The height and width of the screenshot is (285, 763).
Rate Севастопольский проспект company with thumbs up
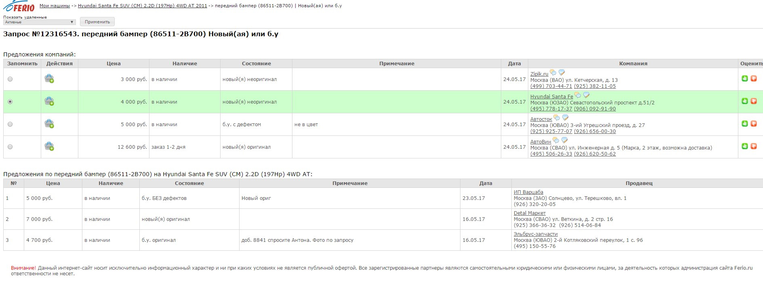pyautogui.click(x=745, y=101)
